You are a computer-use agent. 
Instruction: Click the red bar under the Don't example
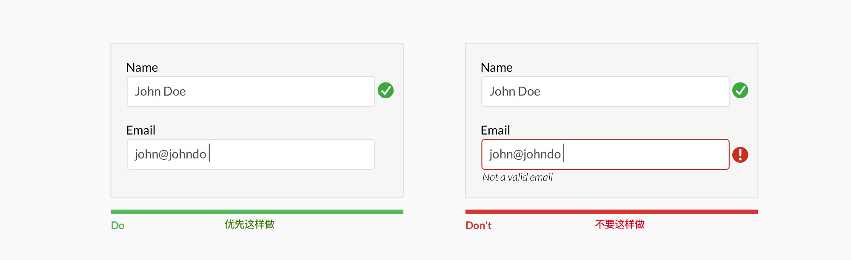pos(611,212)
